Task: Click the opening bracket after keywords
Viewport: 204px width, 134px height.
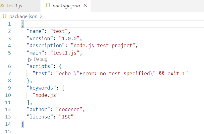Action: (63, 88)
